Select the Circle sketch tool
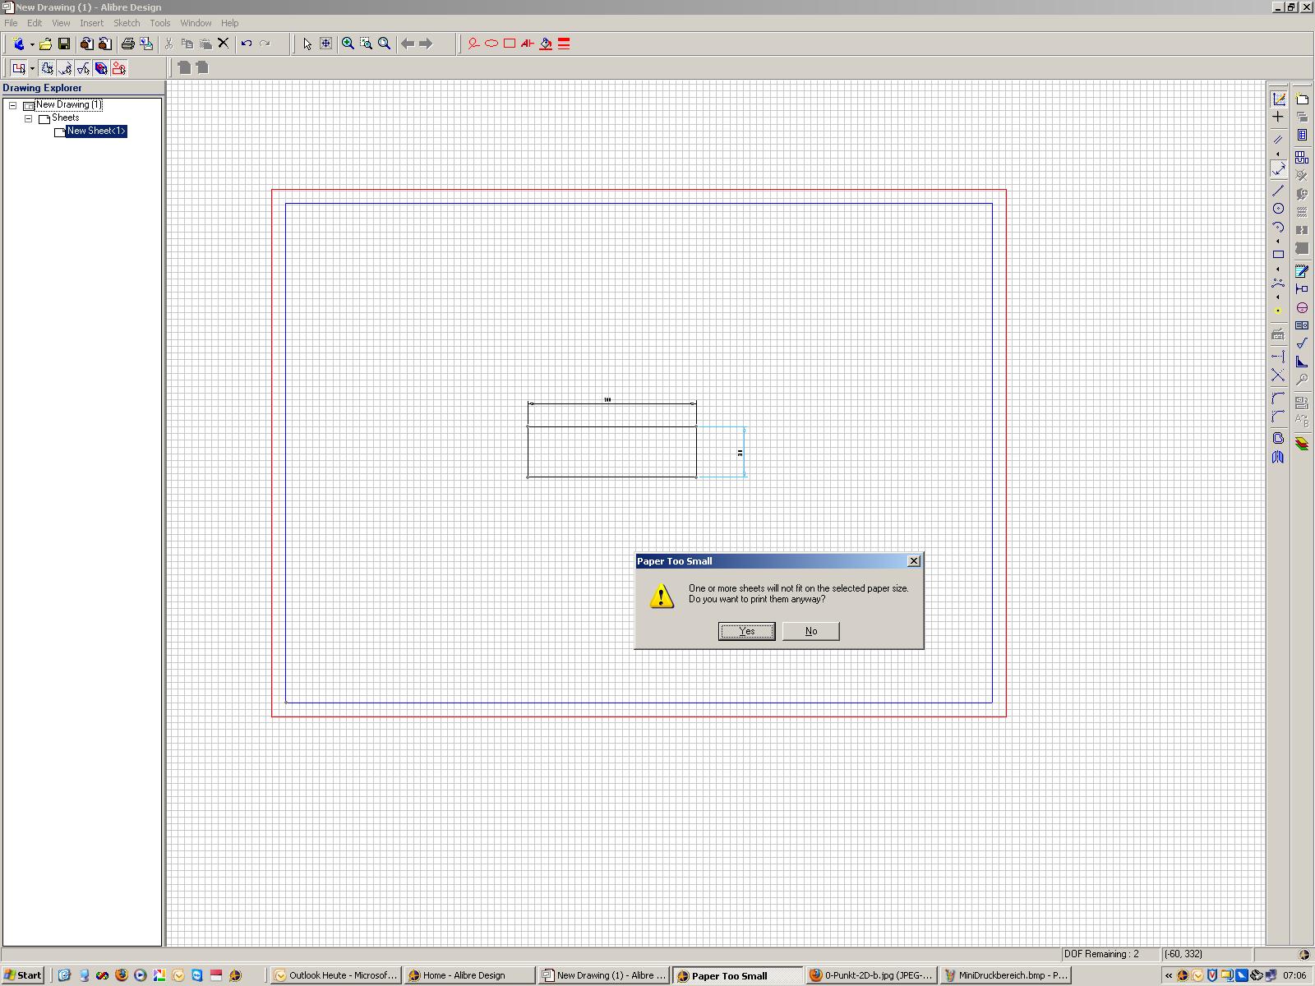1315x986 pixels. 1278,209
